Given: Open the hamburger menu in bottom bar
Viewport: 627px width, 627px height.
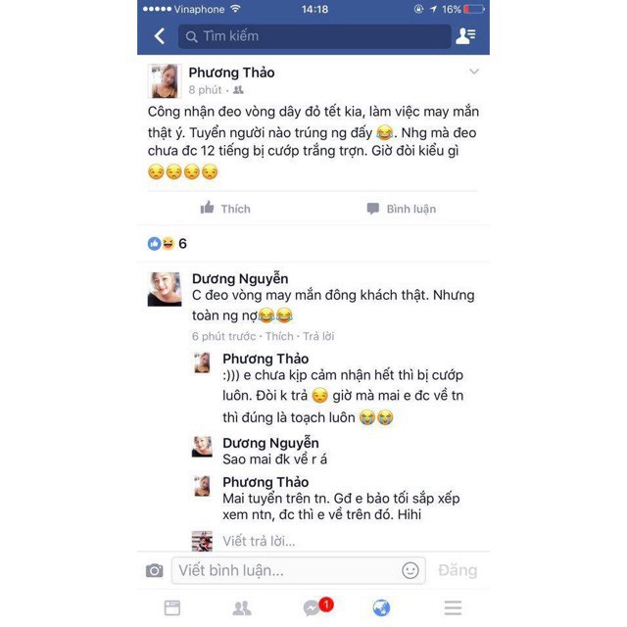Looking at the screenshot, I should (x=453, y=607).
